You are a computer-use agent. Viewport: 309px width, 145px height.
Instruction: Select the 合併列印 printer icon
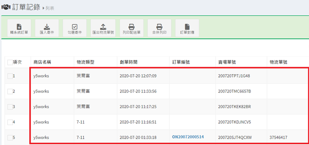tap(159, 26)
